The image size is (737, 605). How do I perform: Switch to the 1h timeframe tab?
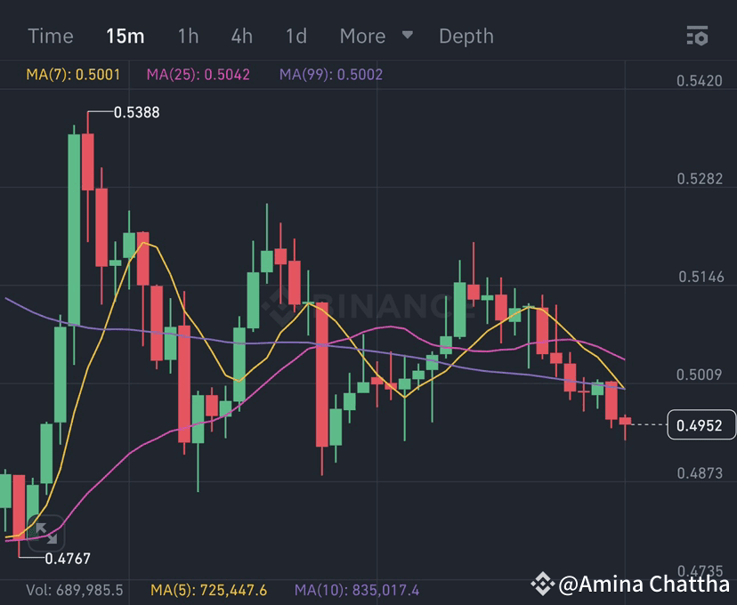tap(187, 36)
